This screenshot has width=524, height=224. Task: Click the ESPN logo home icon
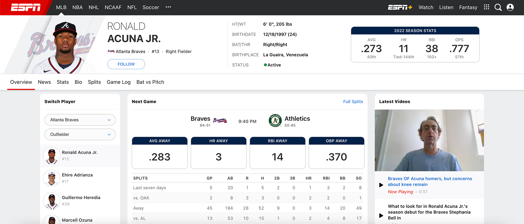26,7
